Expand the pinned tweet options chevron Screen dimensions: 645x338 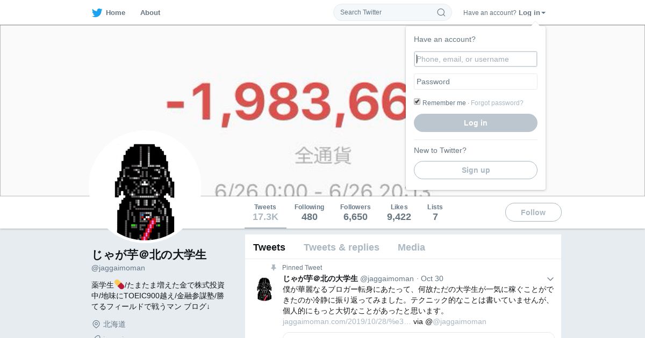pyautogui.click(x=550, y=279)
